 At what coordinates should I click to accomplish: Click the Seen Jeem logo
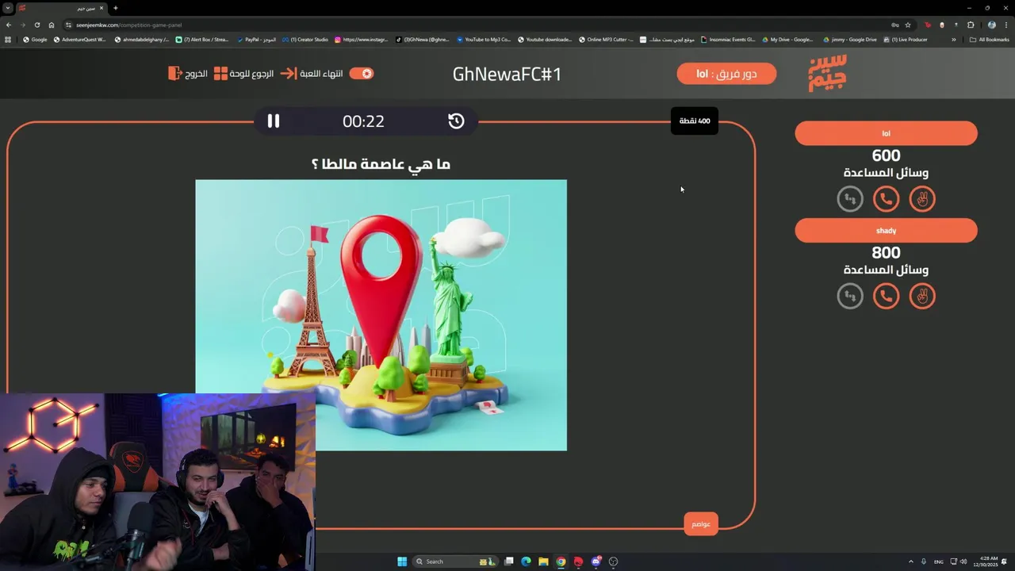click(x=828, y=74)
